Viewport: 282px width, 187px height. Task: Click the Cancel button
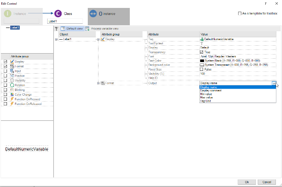[267, 182]
